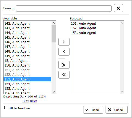Add all items with double right arrow
This screenshot has height=118, width=132.
(x=64, y=65)
